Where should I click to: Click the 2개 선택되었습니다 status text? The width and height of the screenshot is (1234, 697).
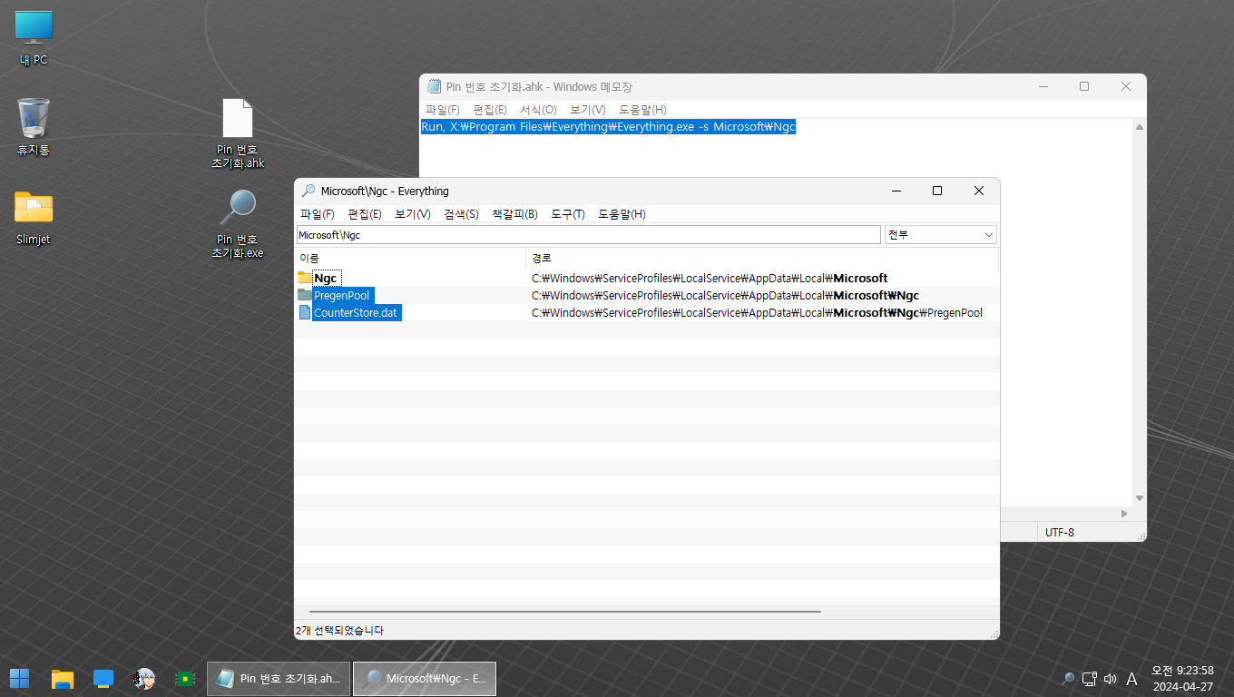pos(339,630)
